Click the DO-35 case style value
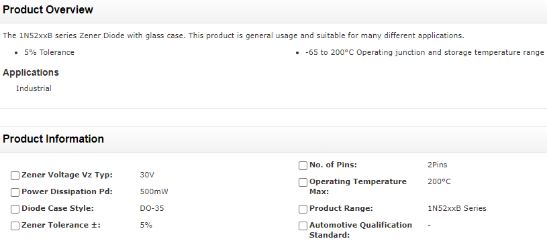This screenshot has height=245, width=547. (x=152, y=208)
